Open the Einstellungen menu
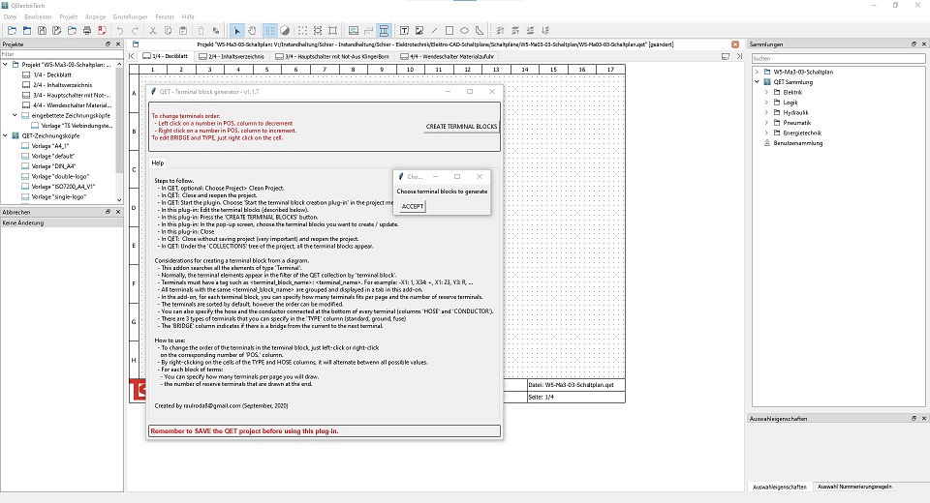 click(130, 17)
